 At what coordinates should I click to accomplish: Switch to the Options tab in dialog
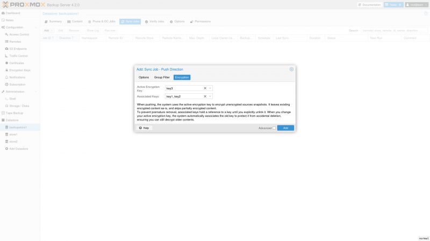tap(144, 77)
